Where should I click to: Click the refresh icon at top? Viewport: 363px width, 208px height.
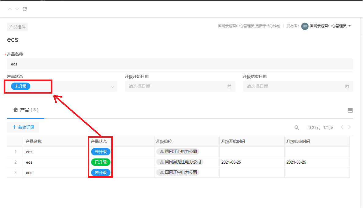pyautogui.click(x=25, y=9)
